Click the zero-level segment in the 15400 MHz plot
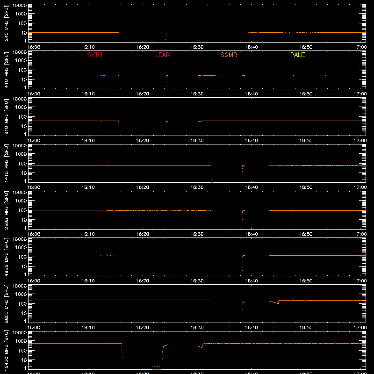The width and height of the screenshot is (374, 374). (157, 369)
